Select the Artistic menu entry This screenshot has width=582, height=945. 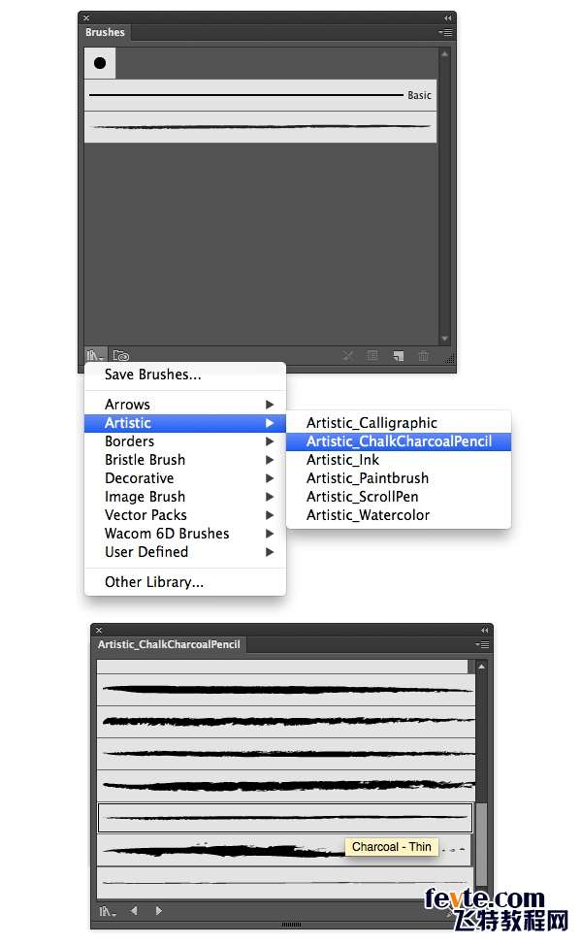click(x=185, y=423)
